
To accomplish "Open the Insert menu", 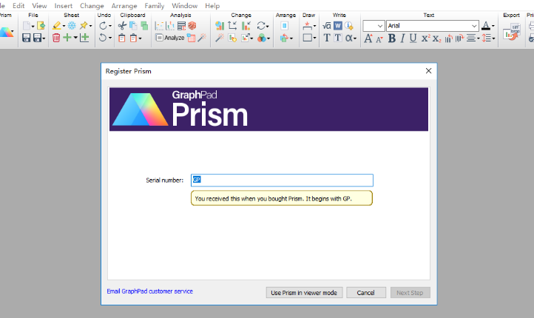I will (63, 5).
